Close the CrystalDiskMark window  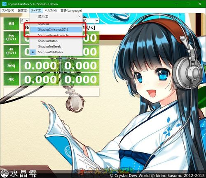pos(200,4)
